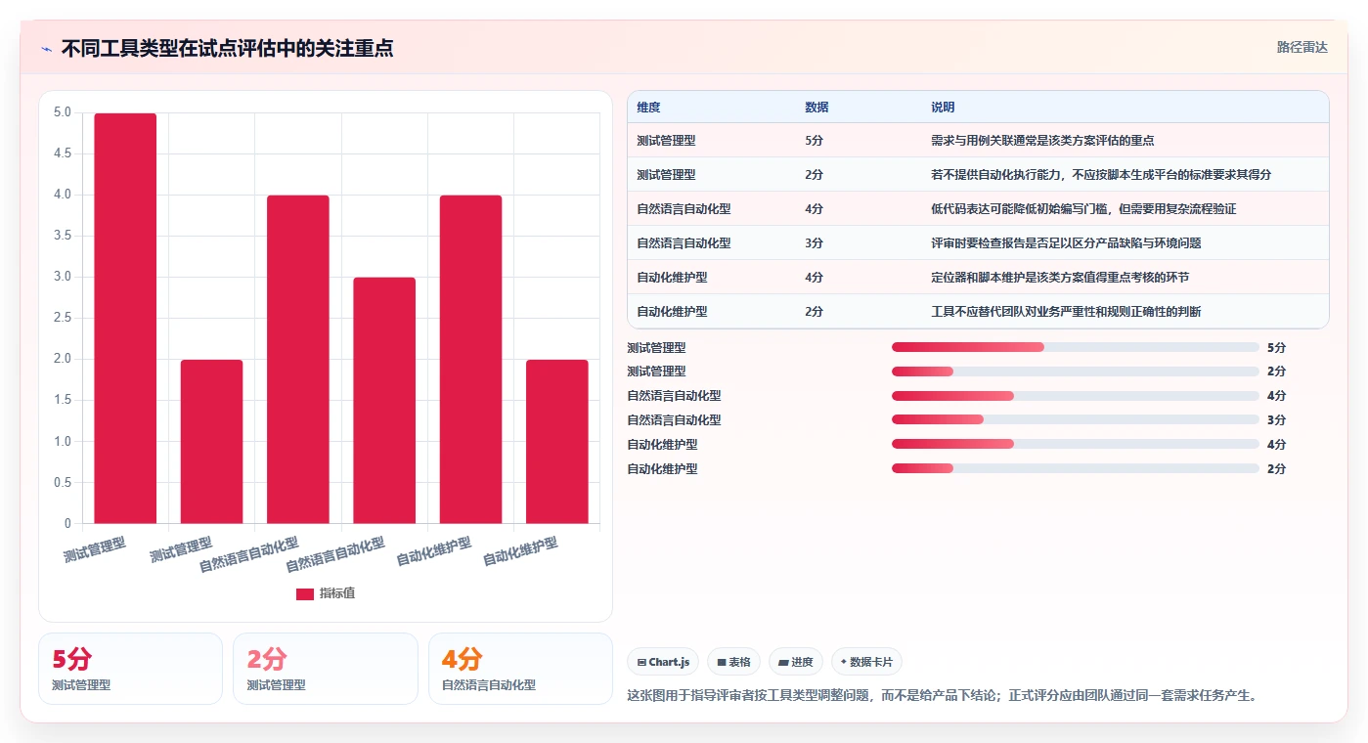Toggle the 指标值 legend swatch under the chart
Viewport: 1368px width, 743px height.
(305, 593)
